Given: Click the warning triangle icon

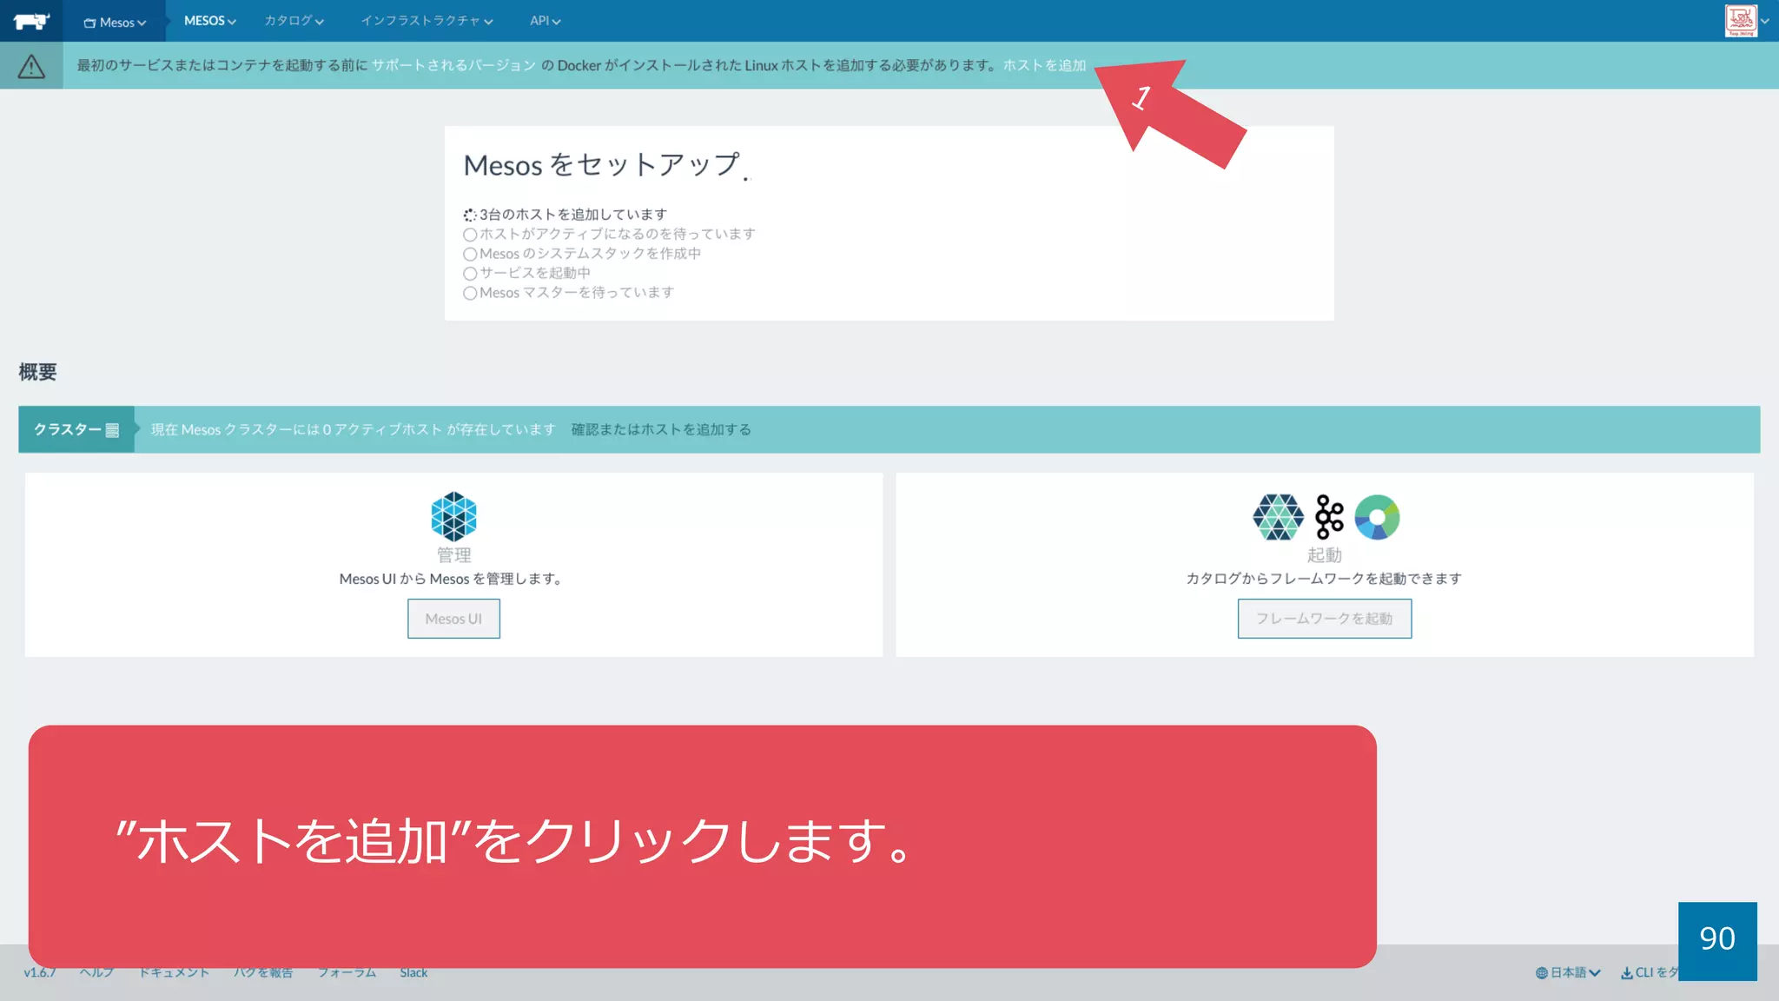Looking at the screenshot, I should pos(31,66).
